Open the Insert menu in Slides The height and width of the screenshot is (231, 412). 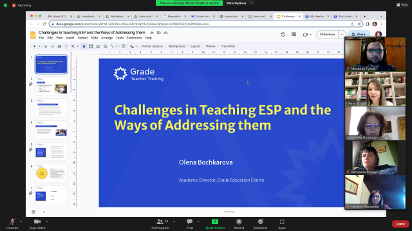point(70,38)
